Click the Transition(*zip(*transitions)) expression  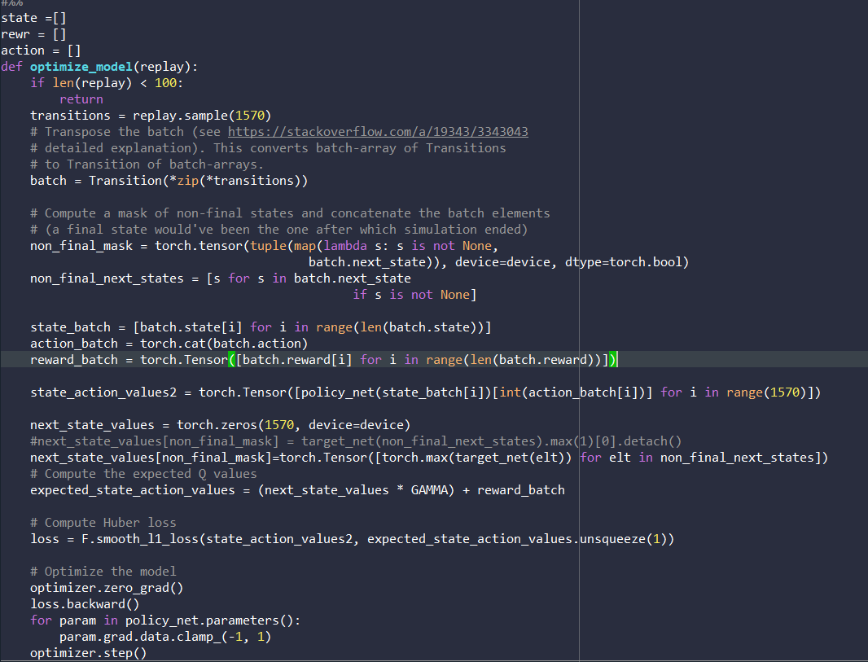198,181
